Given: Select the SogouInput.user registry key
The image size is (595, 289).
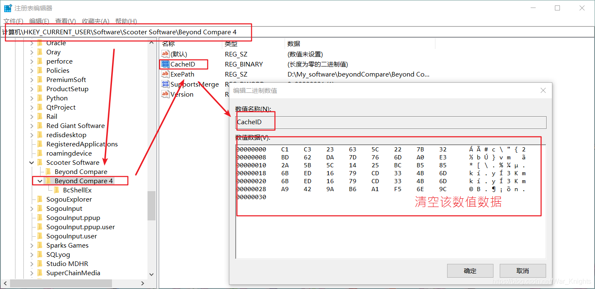Looking at the screenshot, I should coord(71,236).
